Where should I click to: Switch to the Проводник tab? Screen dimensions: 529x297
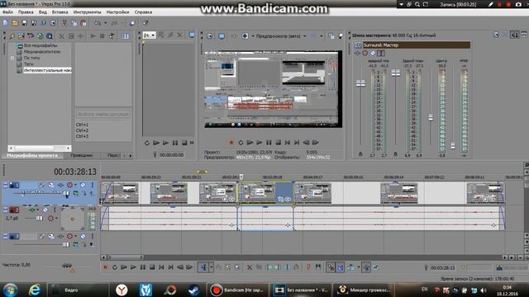click(x=81, y=156)
